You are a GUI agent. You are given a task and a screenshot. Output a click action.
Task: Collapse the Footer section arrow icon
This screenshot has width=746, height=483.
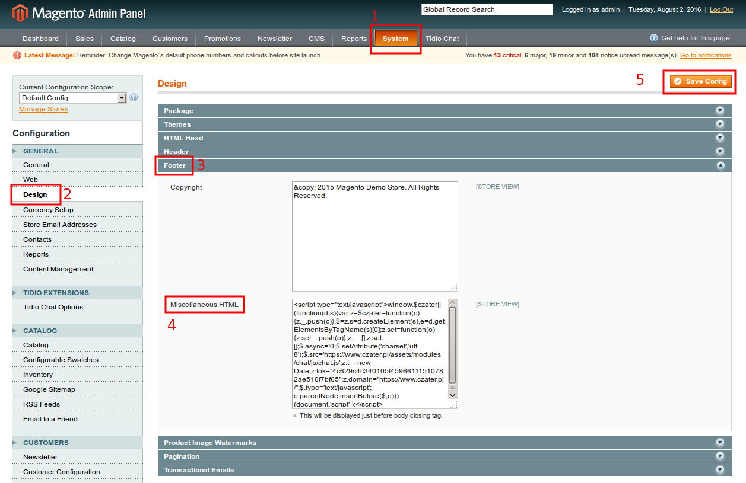tap(720, 165)
